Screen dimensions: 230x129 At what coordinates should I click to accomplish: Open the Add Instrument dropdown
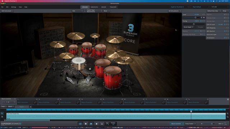(7, 11)
